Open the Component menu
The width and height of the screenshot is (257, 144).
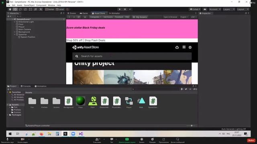(x=41, y=5)
